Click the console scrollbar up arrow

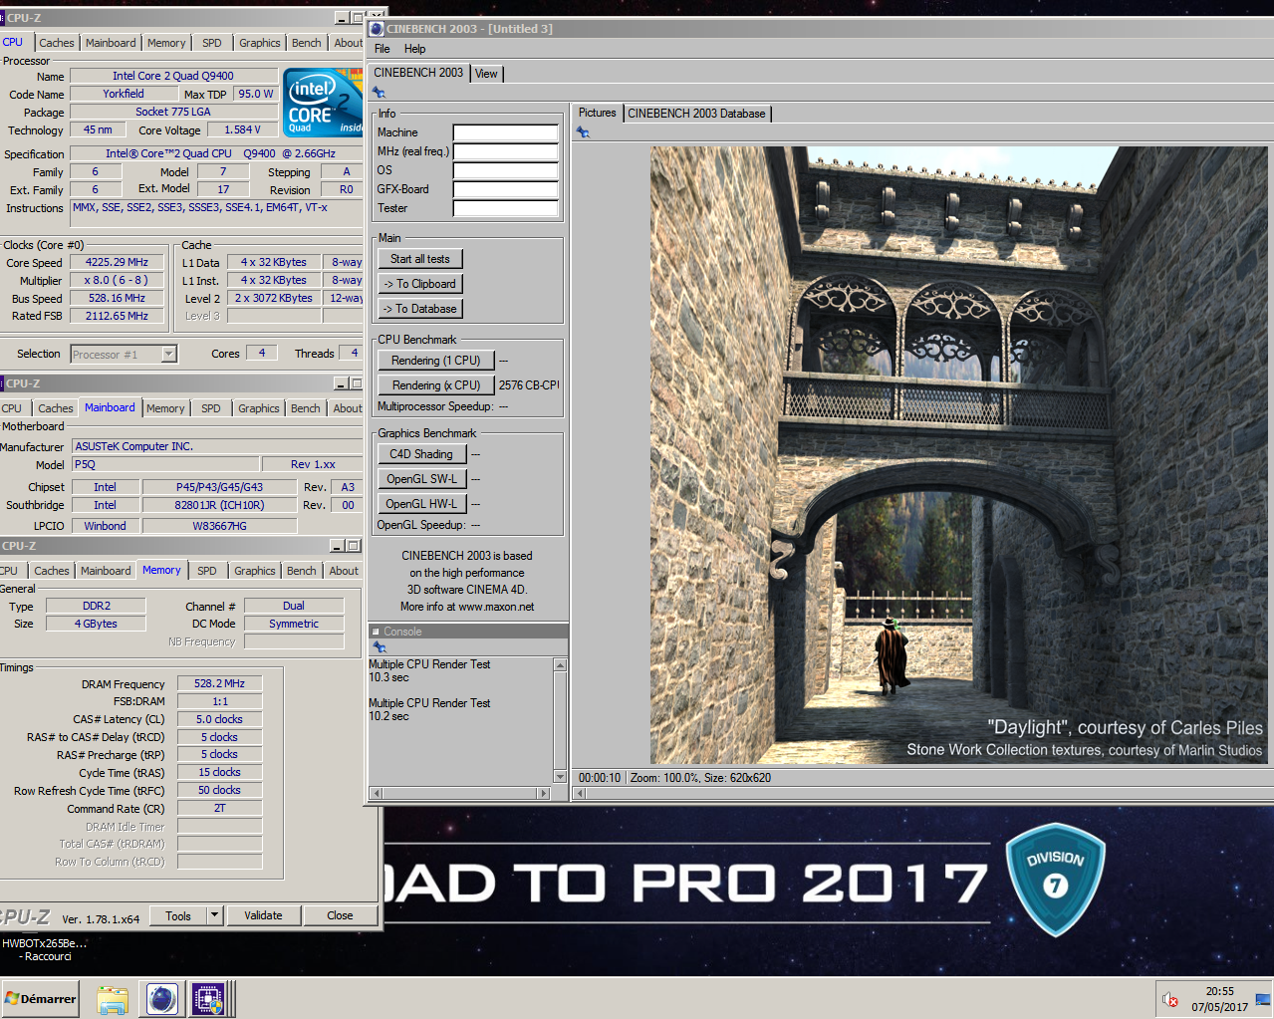pyautogui.click(x=560, y=664)
